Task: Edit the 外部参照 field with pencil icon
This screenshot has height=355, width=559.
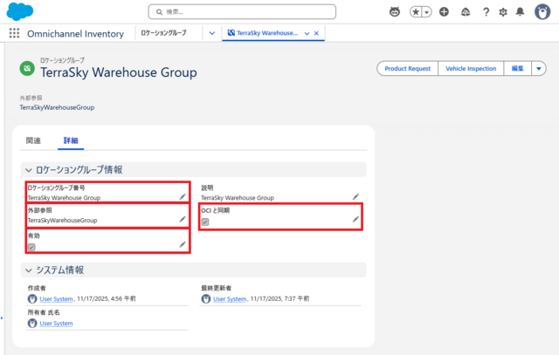Action: (x=183, y=221)
